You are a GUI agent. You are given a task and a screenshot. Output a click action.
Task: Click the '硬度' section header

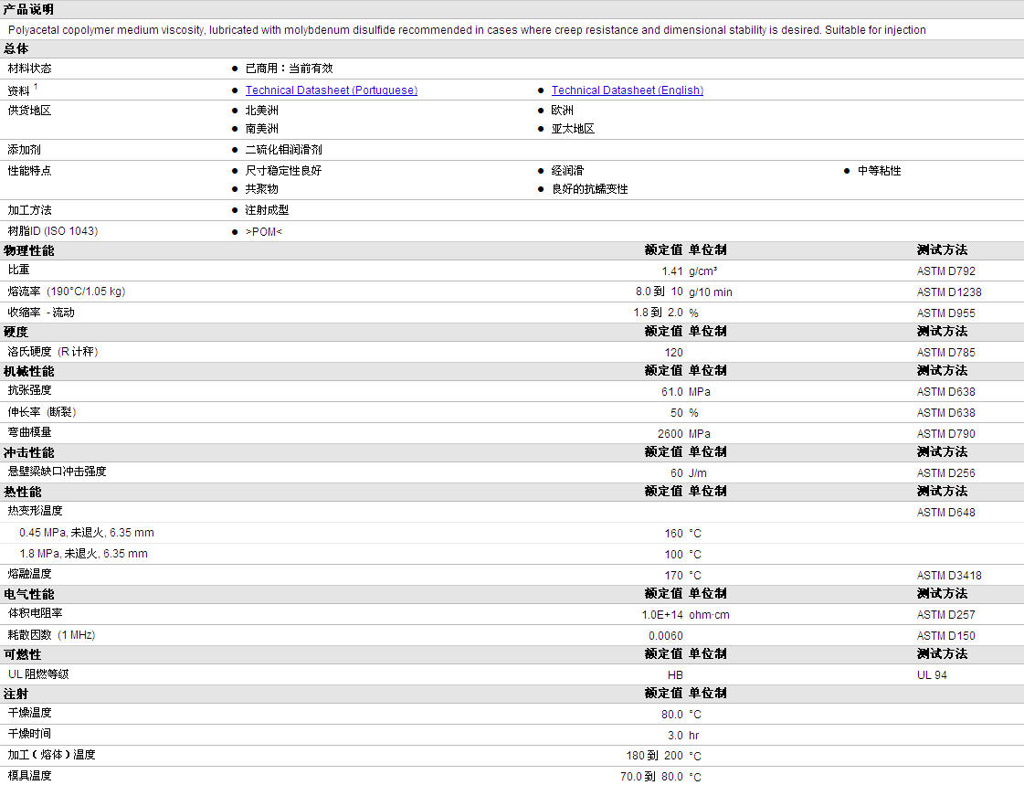pyautogui.click(x=16, y=332)
